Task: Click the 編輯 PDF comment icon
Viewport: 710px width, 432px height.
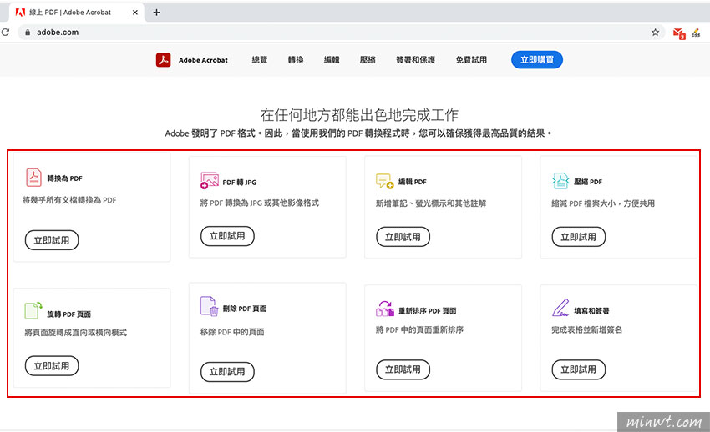Action: [x=384, y=181]
